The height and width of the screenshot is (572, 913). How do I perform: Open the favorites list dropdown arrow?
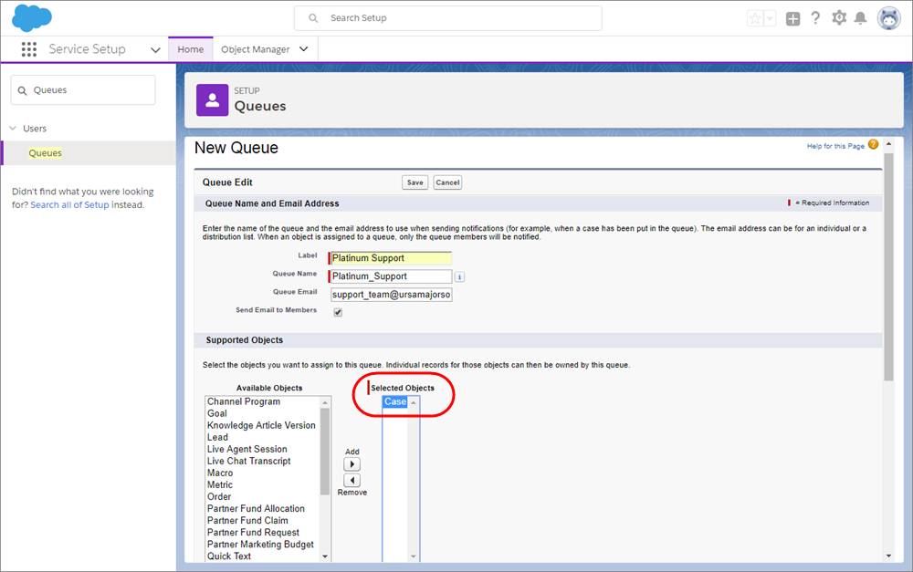770,18
